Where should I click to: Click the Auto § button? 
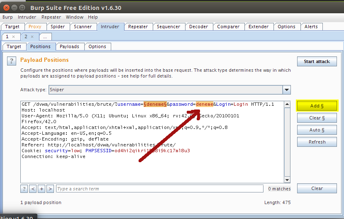[317, 130]
